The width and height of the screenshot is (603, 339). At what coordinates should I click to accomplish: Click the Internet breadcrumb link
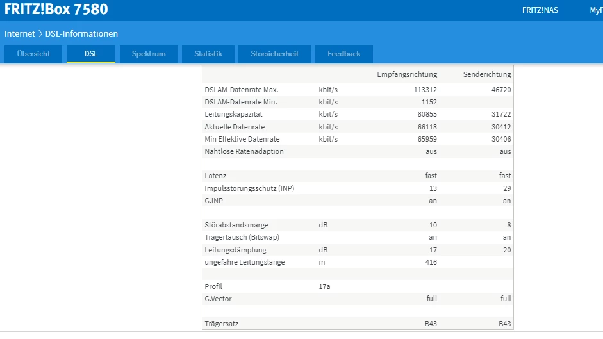point(20,33)
